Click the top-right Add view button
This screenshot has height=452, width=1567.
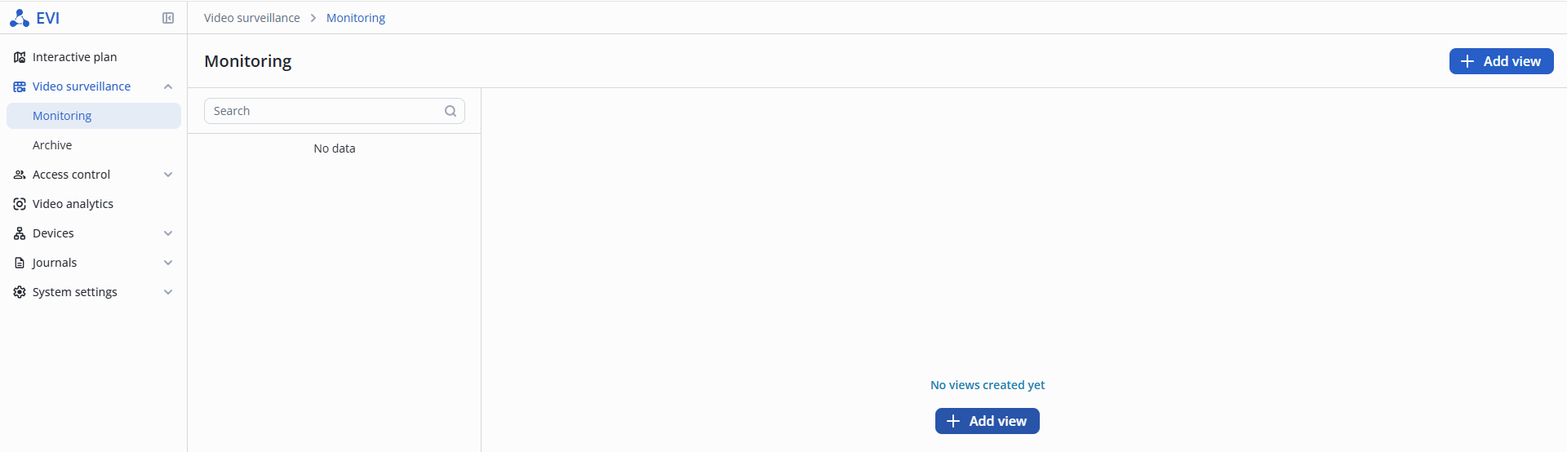point(1501,61)
